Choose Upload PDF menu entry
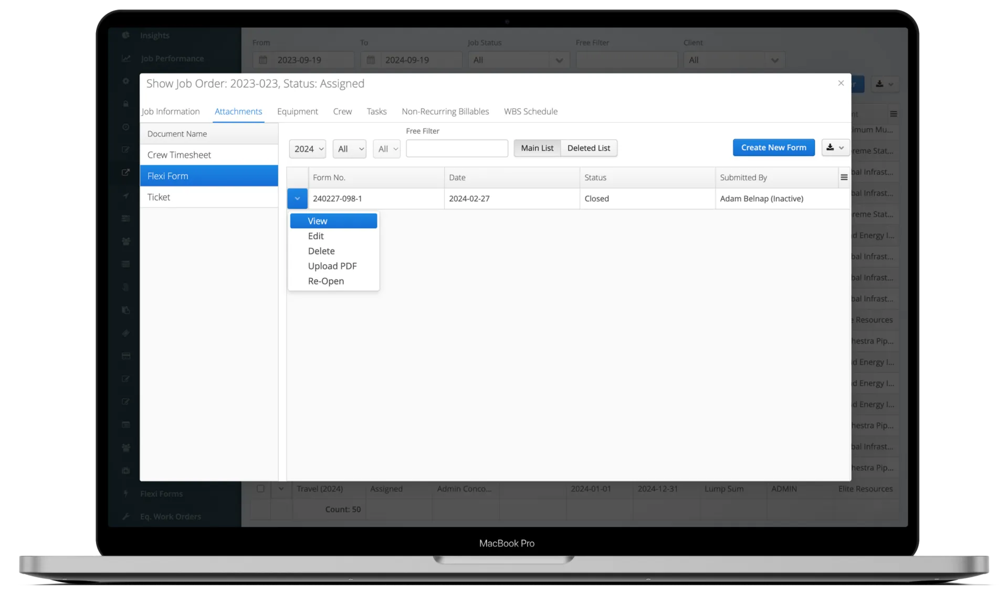 (x=333, y=266)
